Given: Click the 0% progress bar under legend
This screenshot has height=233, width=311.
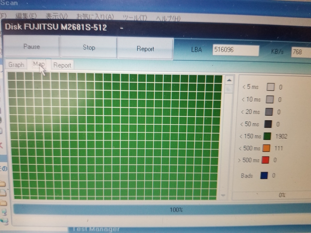Looking at the screenshot, I should click(271, 195).
